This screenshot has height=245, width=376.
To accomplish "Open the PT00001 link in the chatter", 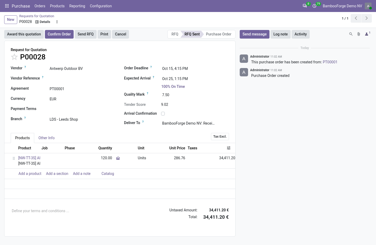I will pyautogui.click(x=330, y=62).
